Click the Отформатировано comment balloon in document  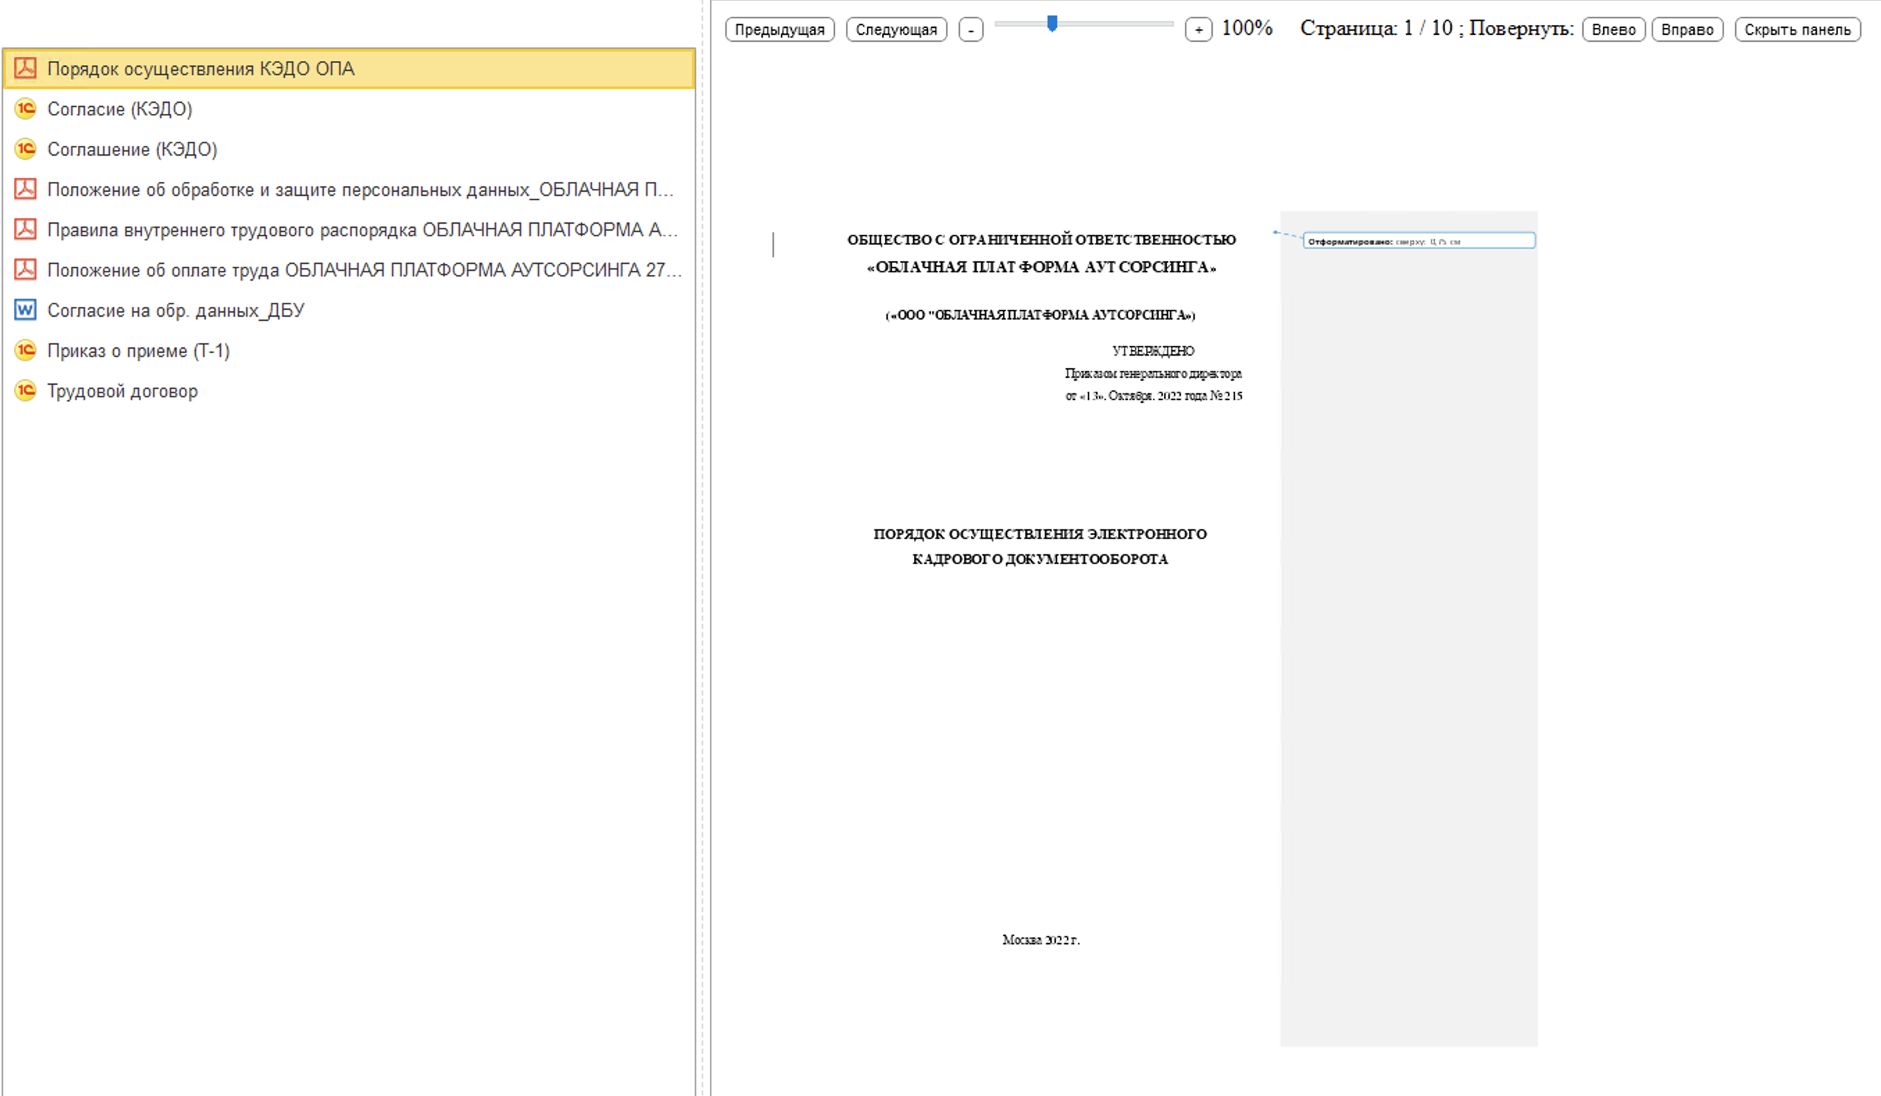(1418, 240)
